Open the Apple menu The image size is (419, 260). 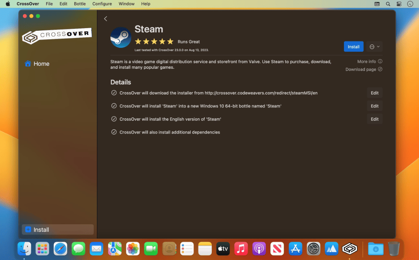(x=8, y=4)
